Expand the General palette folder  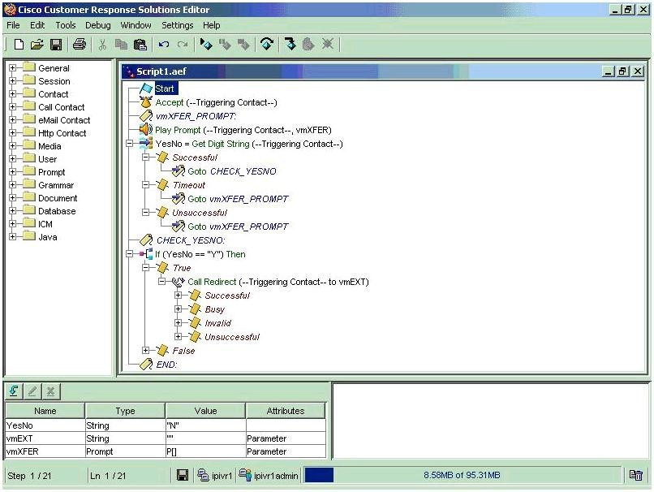click(x=12, y=67)
